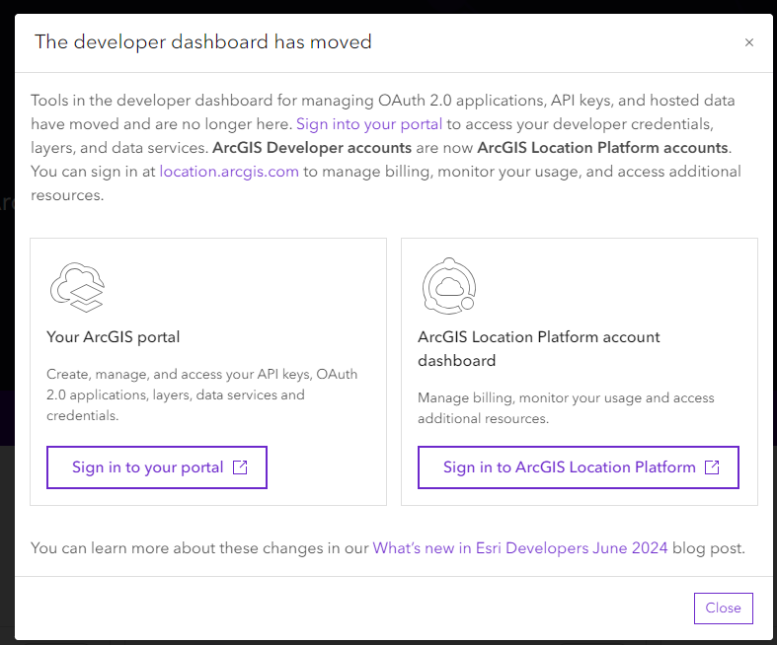Click the Location Platform orbit cloud icon
777x645 pixels.
pos(448,286)
